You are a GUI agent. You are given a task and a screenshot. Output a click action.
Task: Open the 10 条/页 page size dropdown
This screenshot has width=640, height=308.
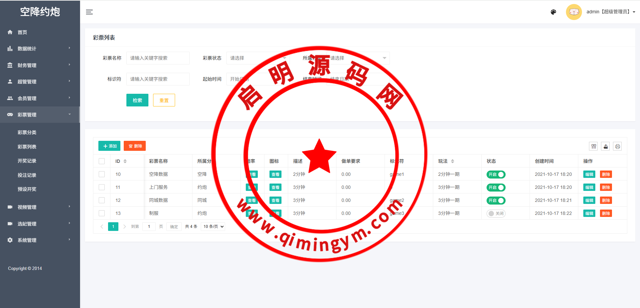213,227
